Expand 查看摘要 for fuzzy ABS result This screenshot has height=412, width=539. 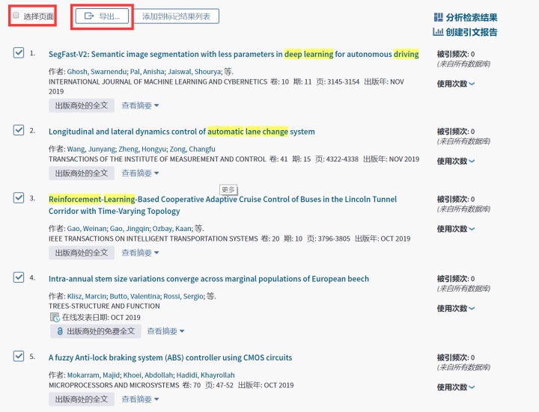(140, 399)
